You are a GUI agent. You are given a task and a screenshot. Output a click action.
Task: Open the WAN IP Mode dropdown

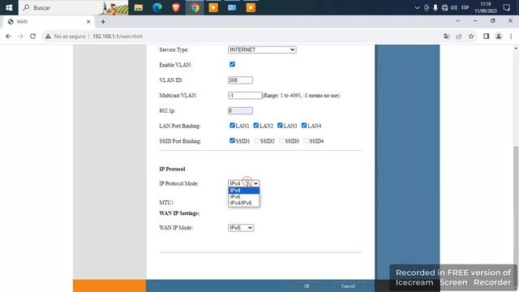[x=241, y=228]
